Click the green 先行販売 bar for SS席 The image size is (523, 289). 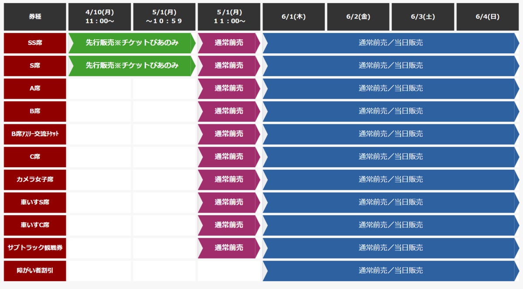pyautogui.click(x=132, y=43)
